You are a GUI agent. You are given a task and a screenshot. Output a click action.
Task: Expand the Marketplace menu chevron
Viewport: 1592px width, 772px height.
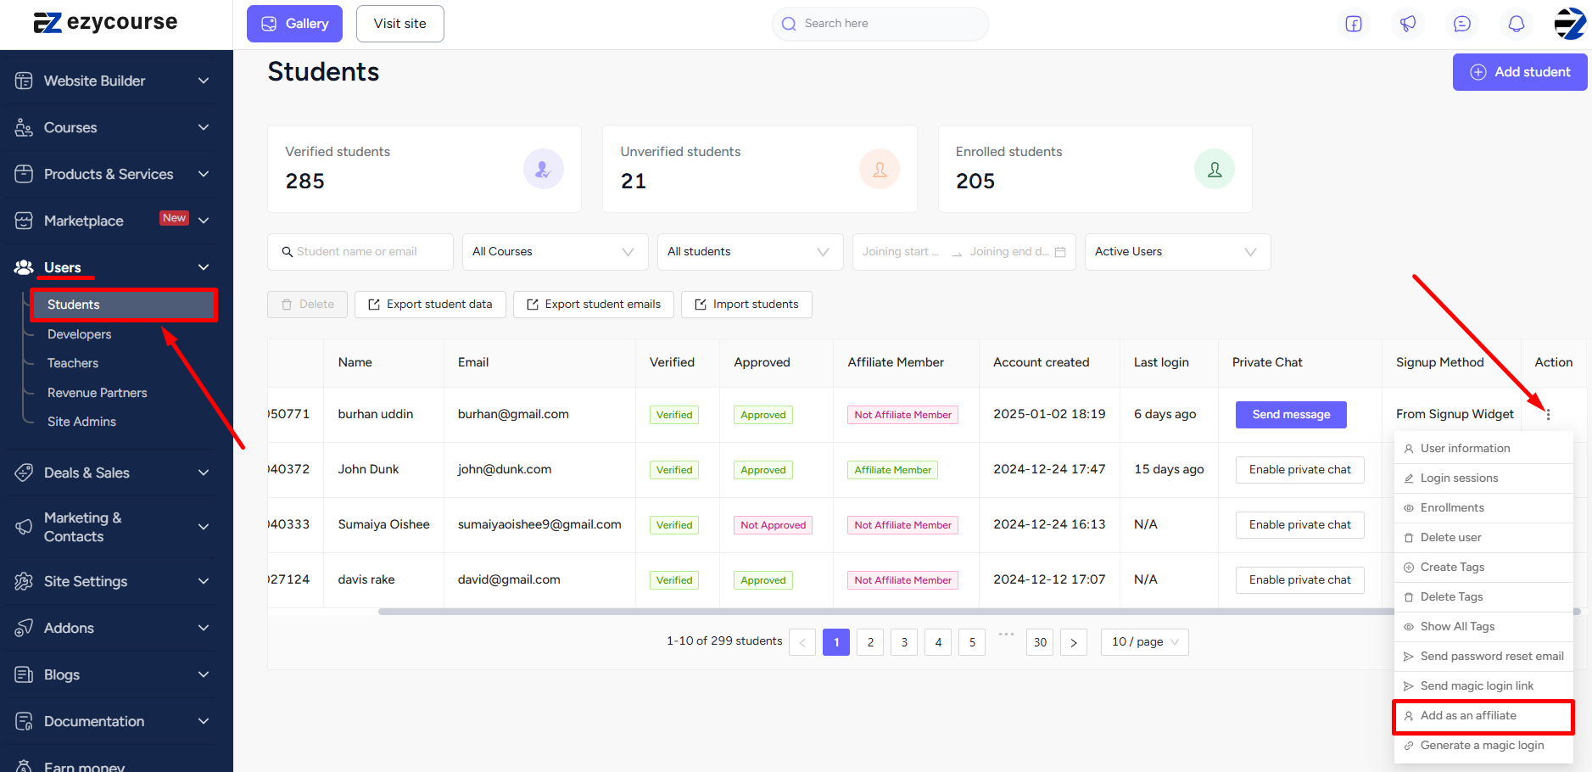pos(204,221)
